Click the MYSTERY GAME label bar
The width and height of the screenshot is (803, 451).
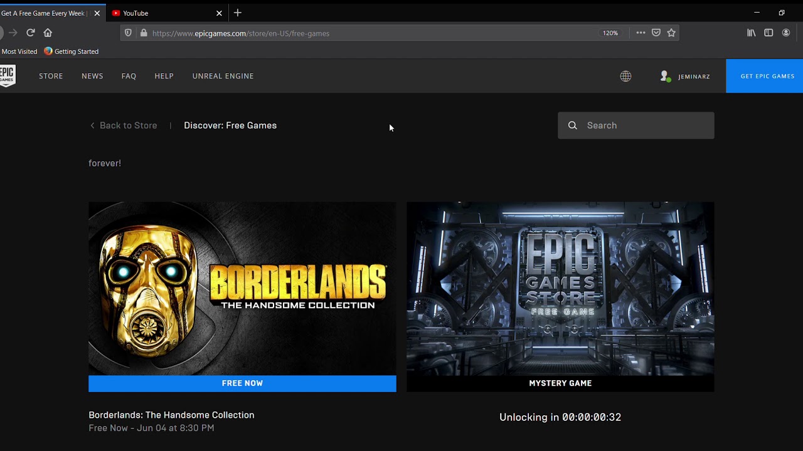click(x=560, y=383)
